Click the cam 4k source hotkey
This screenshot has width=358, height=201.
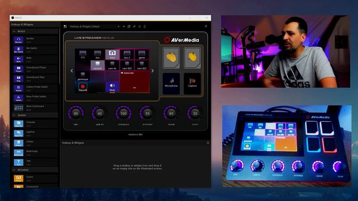[112, 65]
